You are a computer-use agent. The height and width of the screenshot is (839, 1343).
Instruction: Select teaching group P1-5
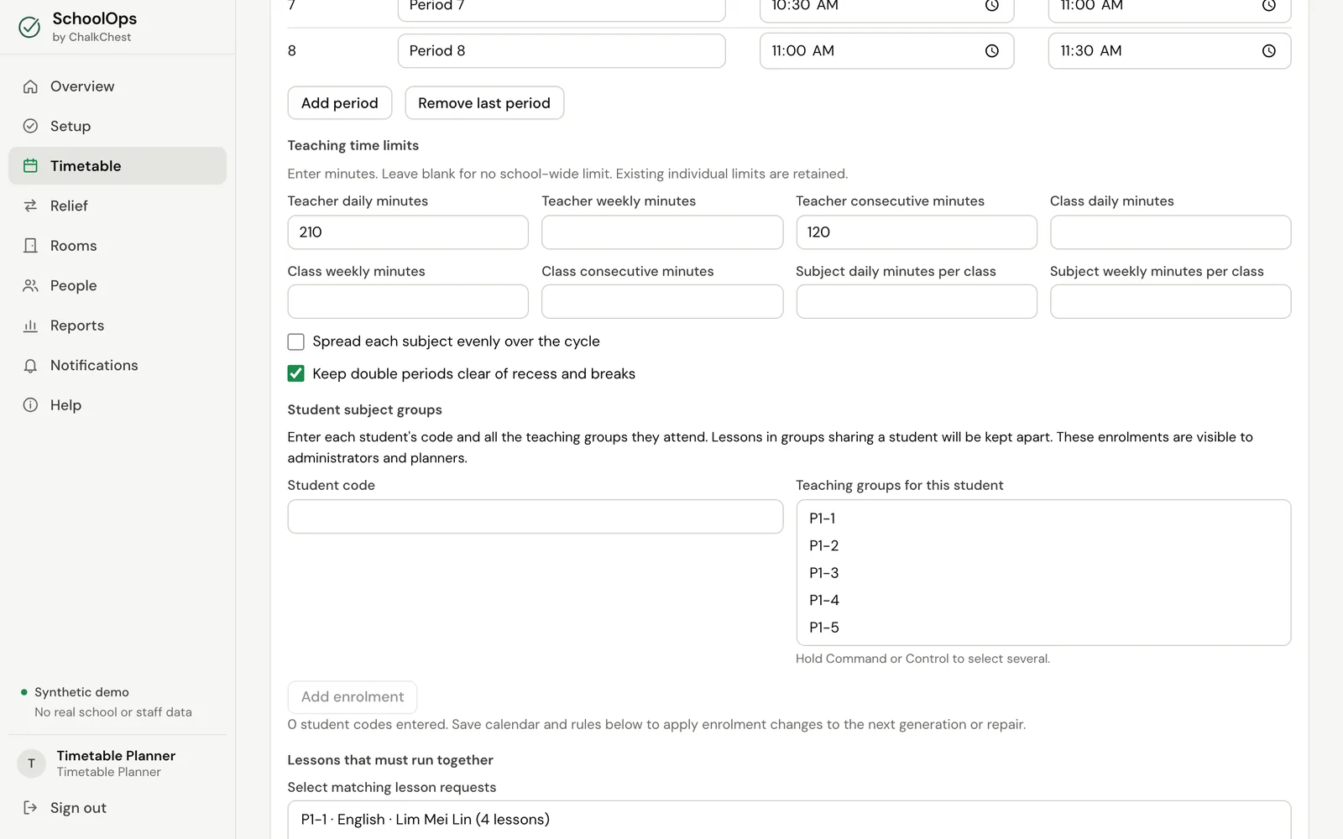[x=1043, y=628]
